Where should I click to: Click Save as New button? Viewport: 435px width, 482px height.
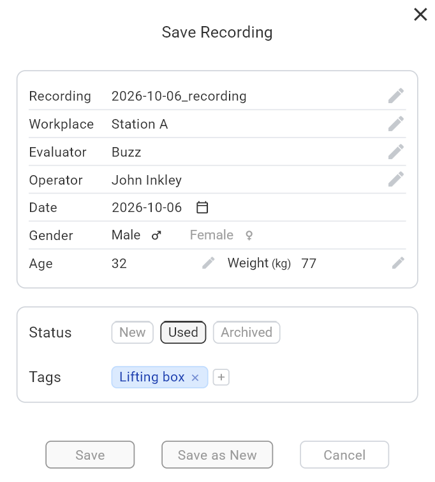click(217, 455)
